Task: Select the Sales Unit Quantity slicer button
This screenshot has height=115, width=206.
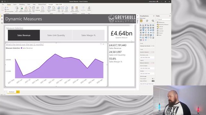Action: (56, 35)
